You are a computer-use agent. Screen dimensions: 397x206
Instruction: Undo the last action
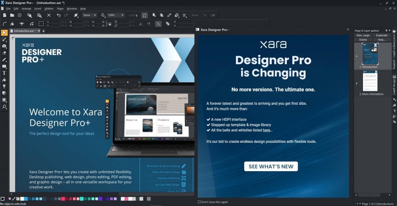point(59,15)
